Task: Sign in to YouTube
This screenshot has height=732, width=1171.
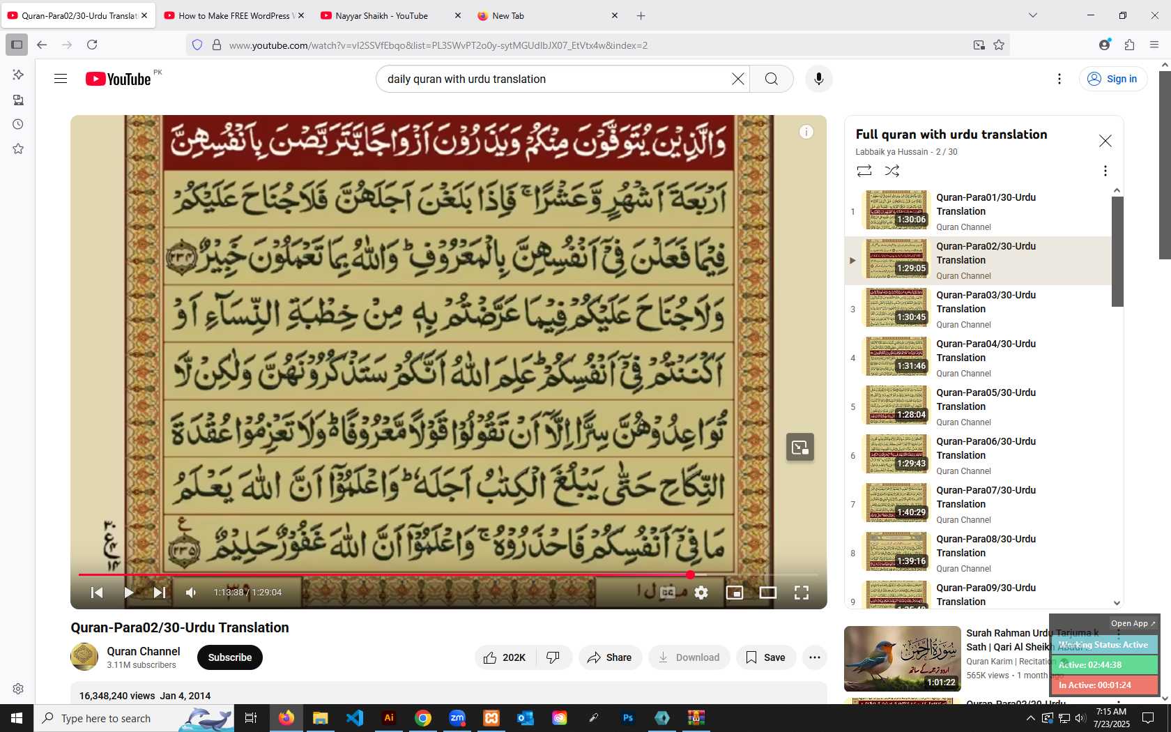Action: tap(1112, 79)
